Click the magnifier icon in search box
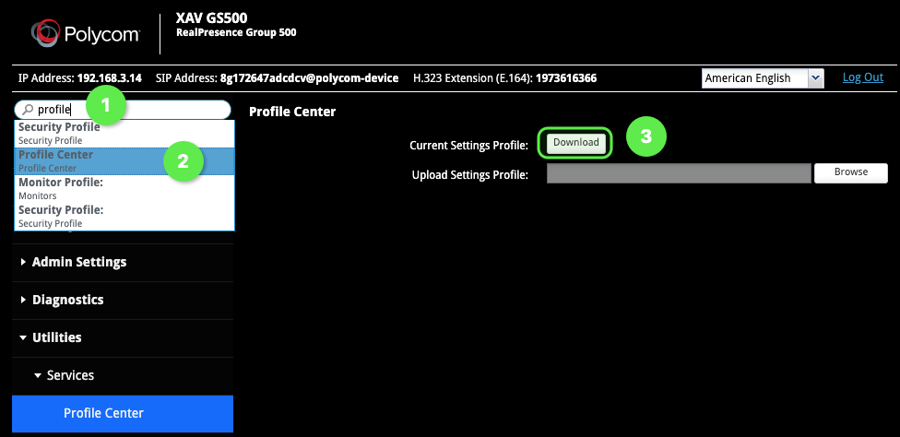Viewport: 900px width, 437px height. [x=28, y=110]
